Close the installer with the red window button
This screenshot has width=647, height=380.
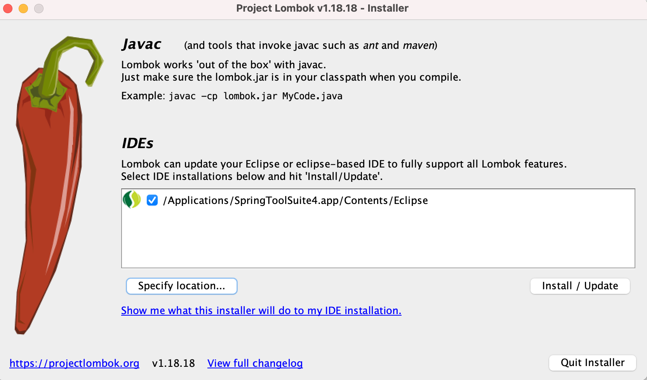click(8, 9)
